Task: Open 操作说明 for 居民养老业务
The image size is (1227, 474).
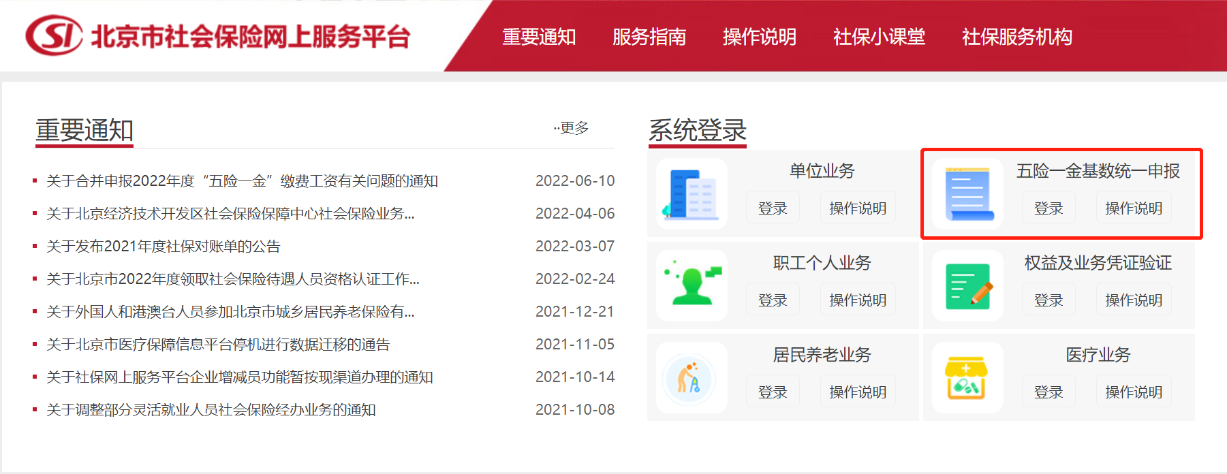Action: [x=857, y=392]
